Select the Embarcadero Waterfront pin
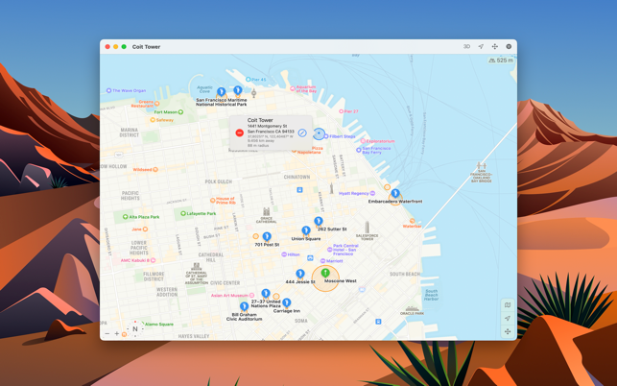This screenshot has width=617, height=386. [395, 193]
